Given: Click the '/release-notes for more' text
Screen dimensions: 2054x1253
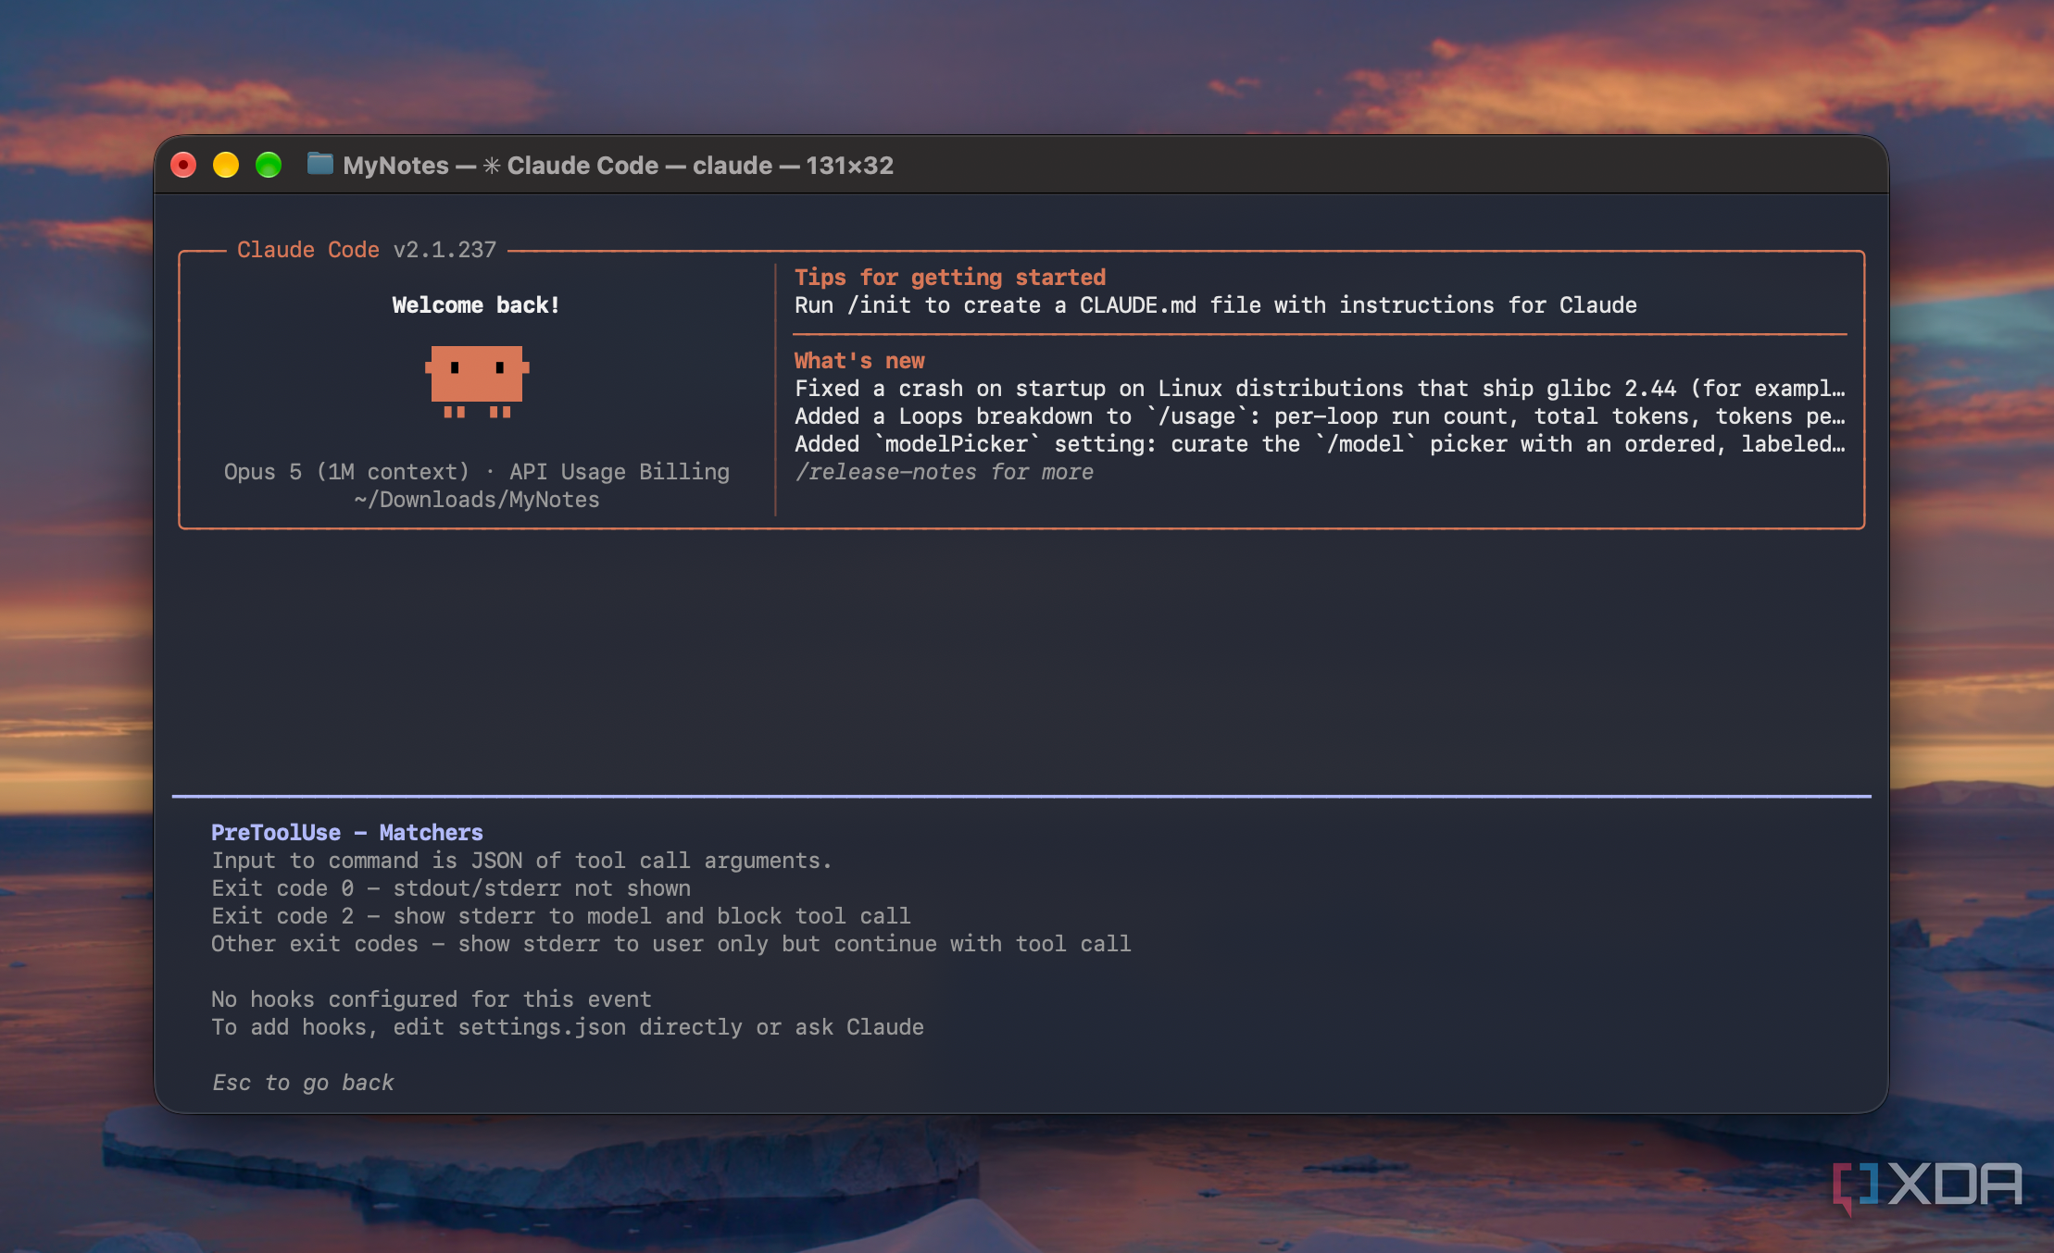Looking at the screenshot, I should coord(944,472).
